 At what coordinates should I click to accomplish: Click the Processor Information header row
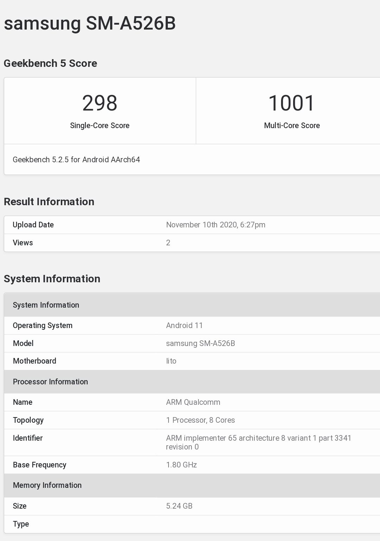pos(50,382)
